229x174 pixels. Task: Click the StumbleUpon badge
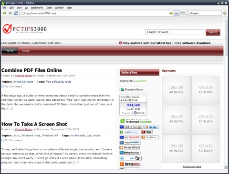[132, 89]
